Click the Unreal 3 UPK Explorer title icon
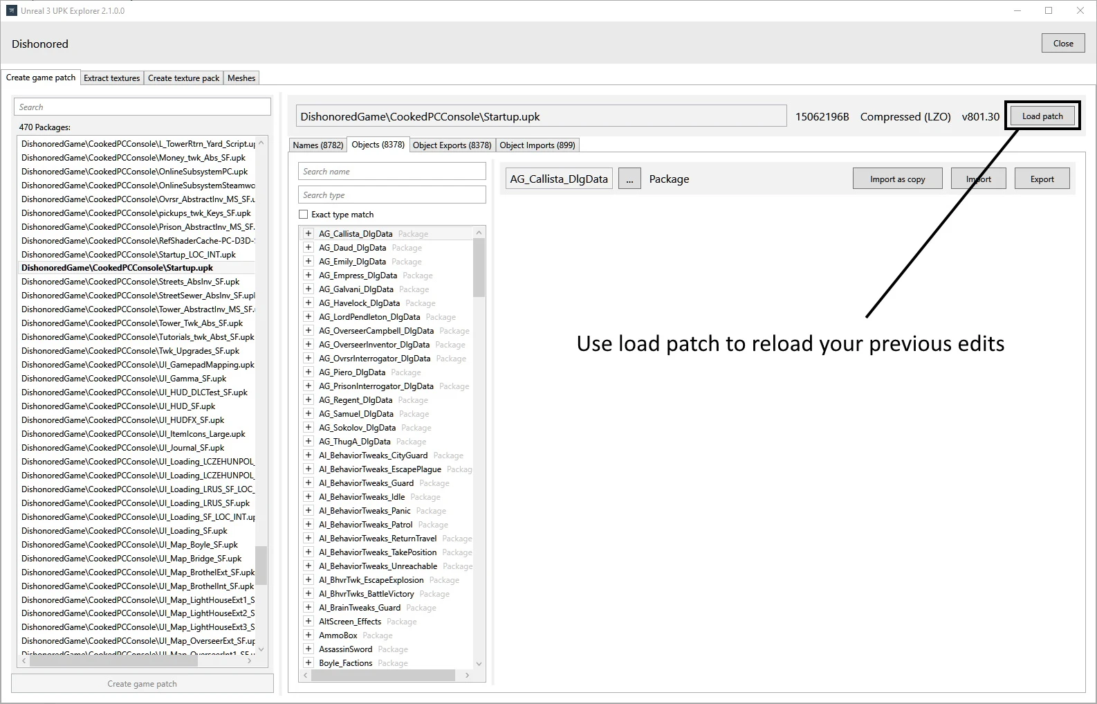1097x704 pixels. pos(11,10)
